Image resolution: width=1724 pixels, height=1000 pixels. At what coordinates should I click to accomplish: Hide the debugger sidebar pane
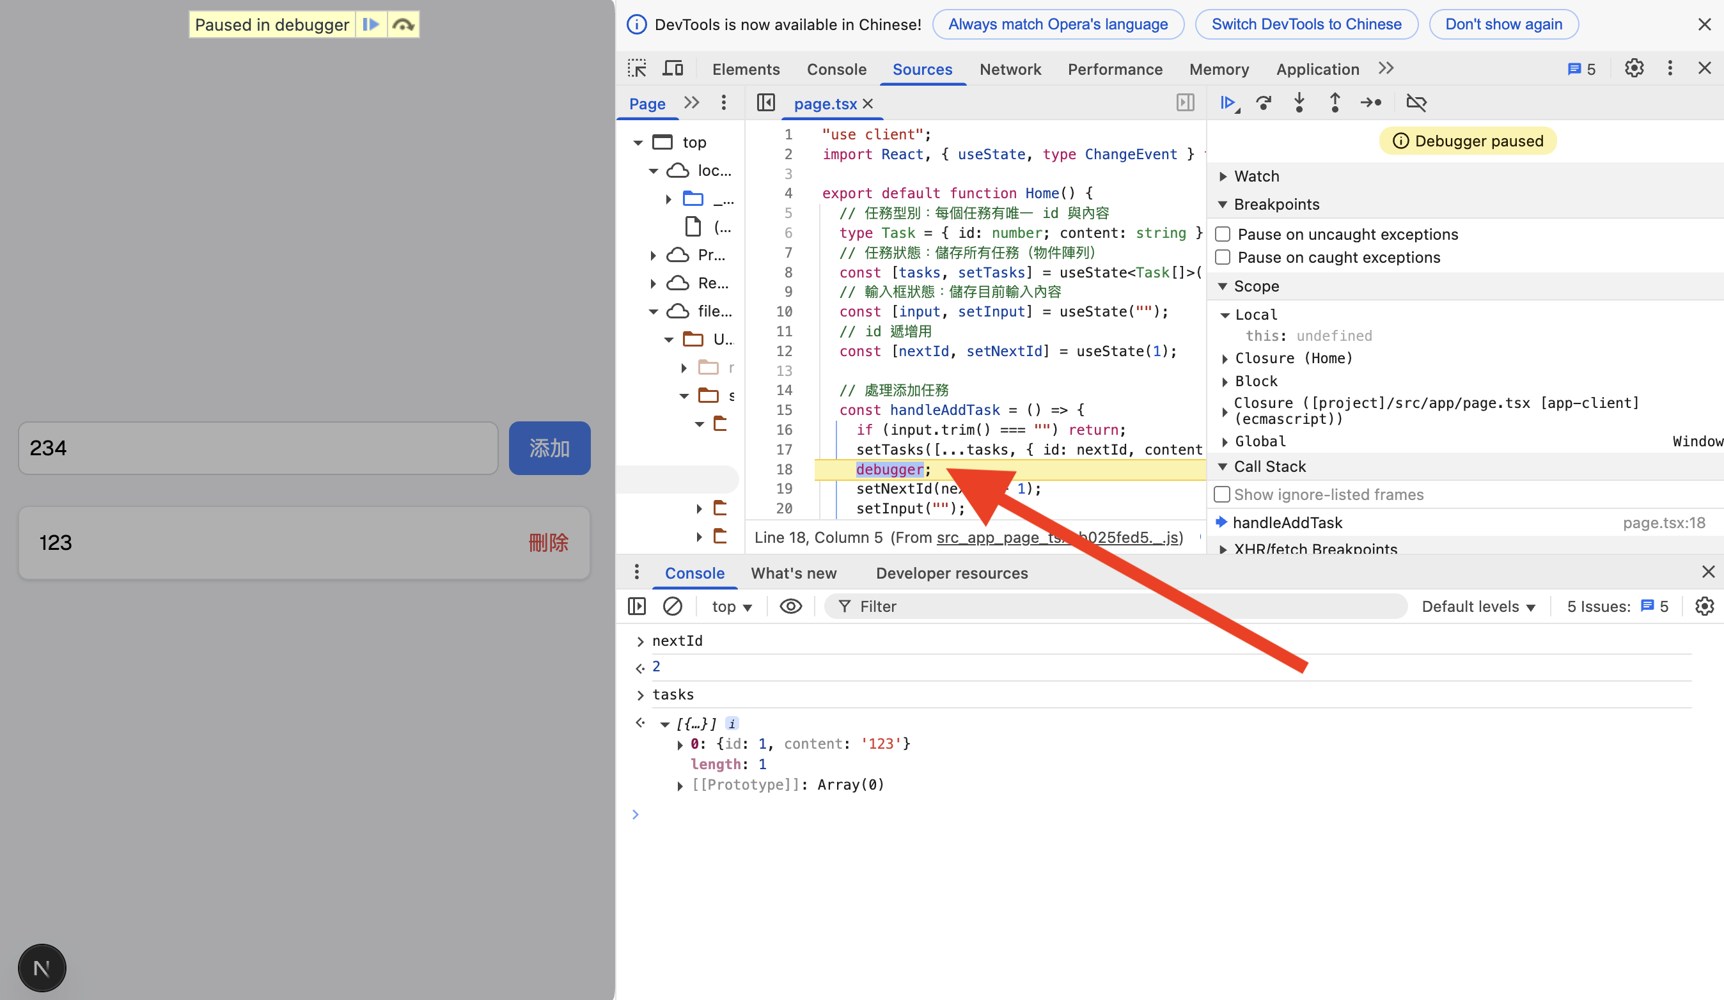pyautogui.click(x=1186, y=102)
